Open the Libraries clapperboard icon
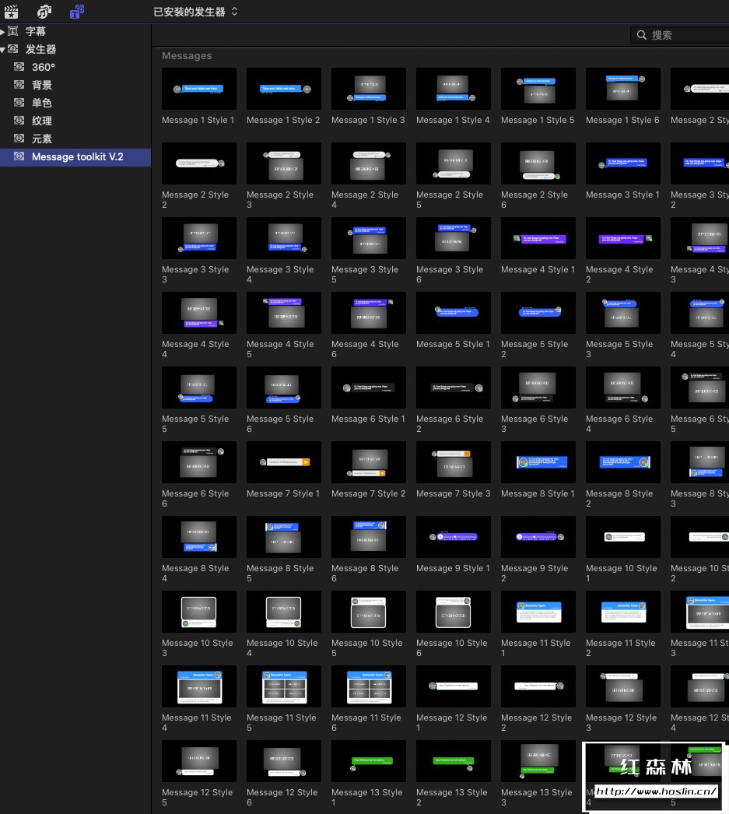The image size is (729, 814). (11, 11)
